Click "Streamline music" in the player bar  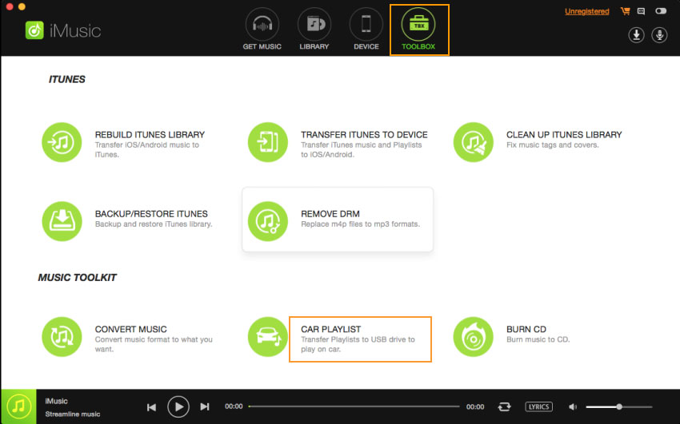tap(73, 414)
